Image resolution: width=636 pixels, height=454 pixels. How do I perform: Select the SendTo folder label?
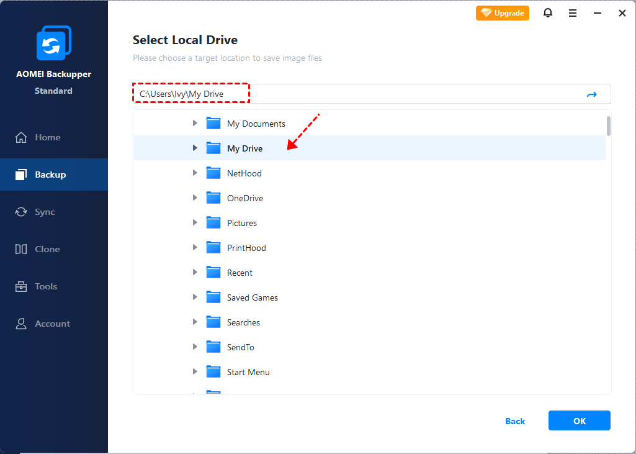click(241, 347)
